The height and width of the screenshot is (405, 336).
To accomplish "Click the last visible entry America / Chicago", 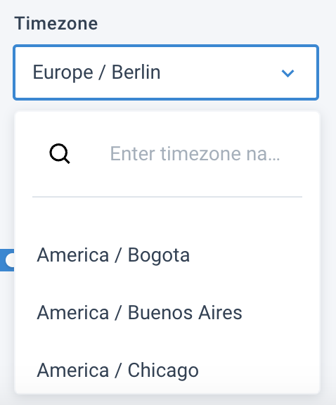I will 167,370.
